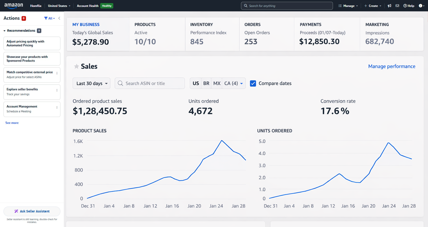Select the BR marketplace toggle
This screenshot has height=227, width=428.
click(x=206, y=83)
